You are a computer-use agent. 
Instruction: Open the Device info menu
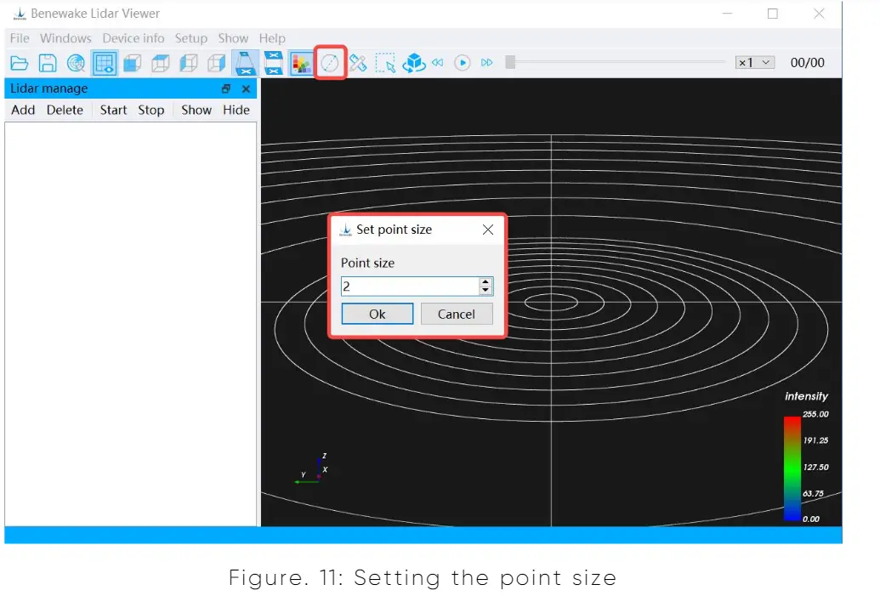pos(133,38)
